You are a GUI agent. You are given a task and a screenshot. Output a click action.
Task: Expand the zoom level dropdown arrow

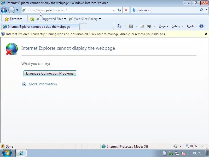[x=202, y=146]
